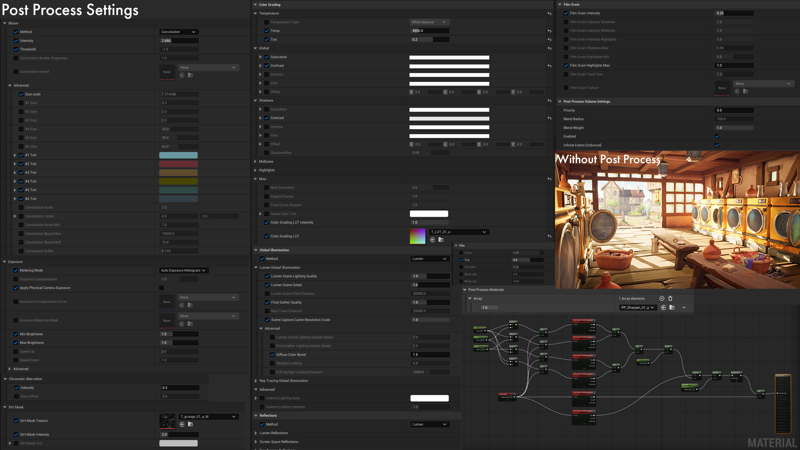Disable the Size scale override checkbox
Viewport: 800px width, 450px height.
21,94
